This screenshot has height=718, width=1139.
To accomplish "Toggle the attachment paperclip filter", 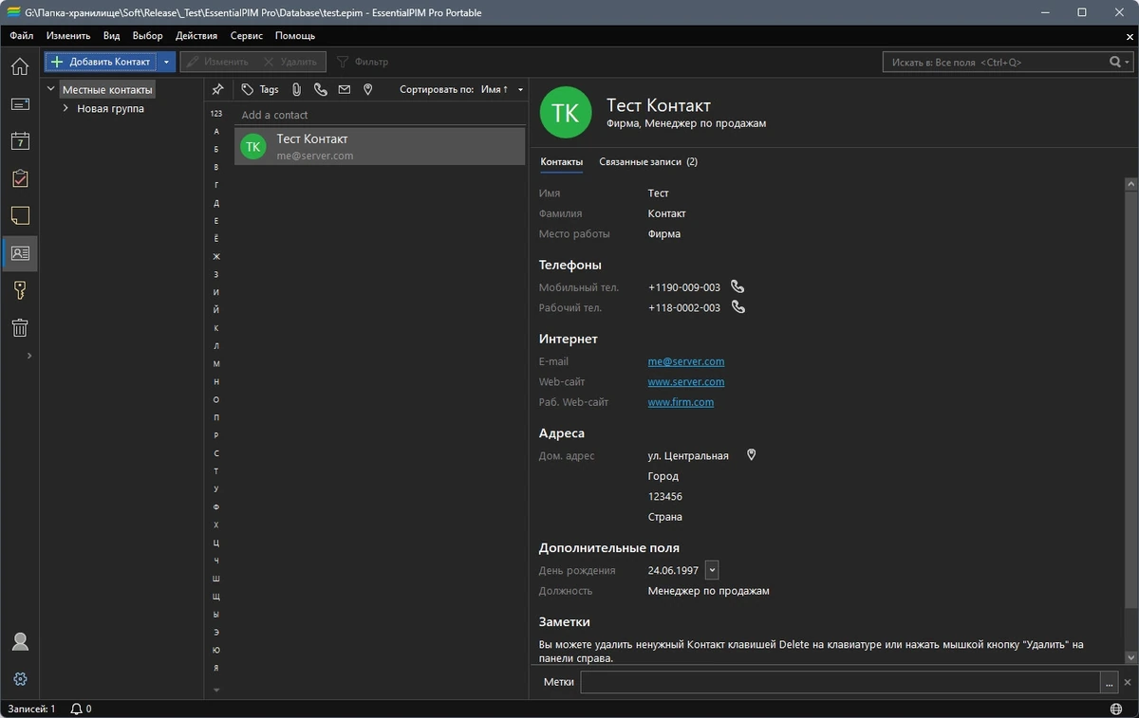I will pyautogui.click(x=296, y=89).
